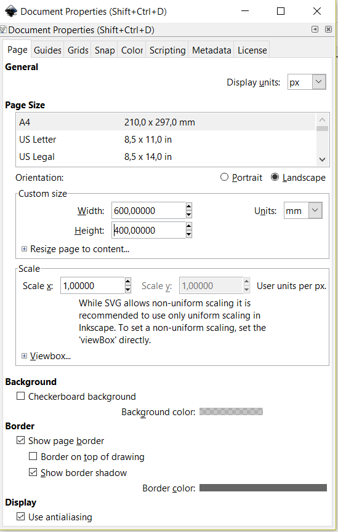
Task: Click page size list scroll down arrow
Action: [323, 159]
